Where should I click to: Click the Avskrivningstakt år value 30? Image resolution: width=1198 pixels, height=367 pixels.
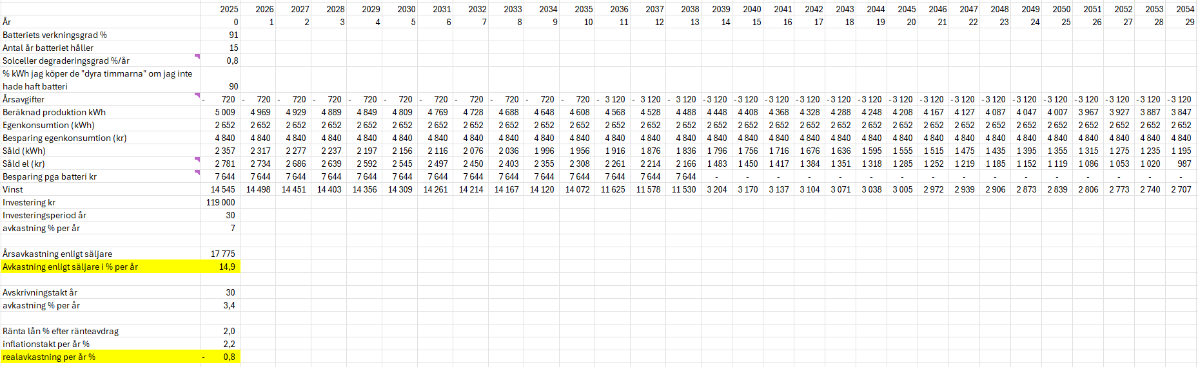(x=230, y=292)
